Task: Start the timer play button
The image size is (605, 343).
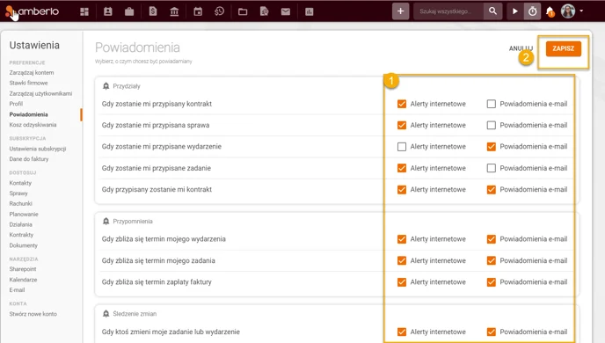Action: pyautogui.click(x=515, y=11)
